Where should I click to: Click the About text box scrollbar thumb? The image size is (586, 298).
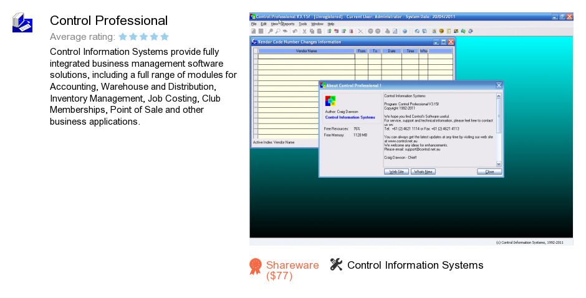coord(499,116)
